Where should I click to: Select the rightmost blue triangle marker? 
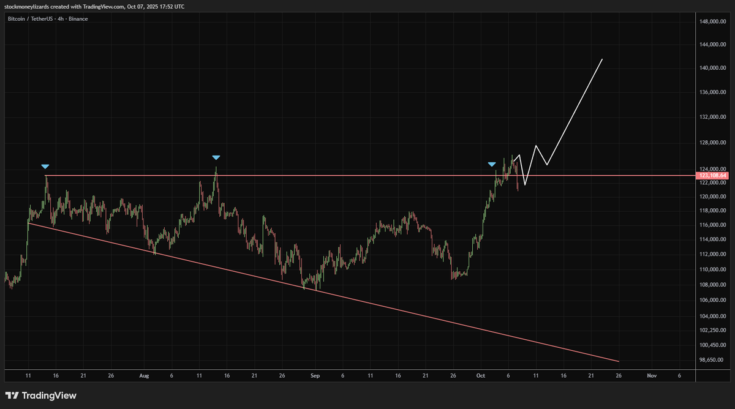pos(491,164)
